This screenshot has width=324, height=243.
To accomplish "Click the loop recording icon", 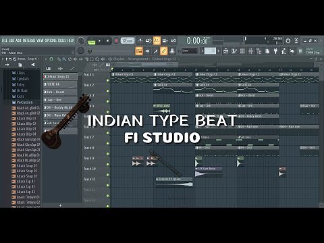I will click(173, 40).
